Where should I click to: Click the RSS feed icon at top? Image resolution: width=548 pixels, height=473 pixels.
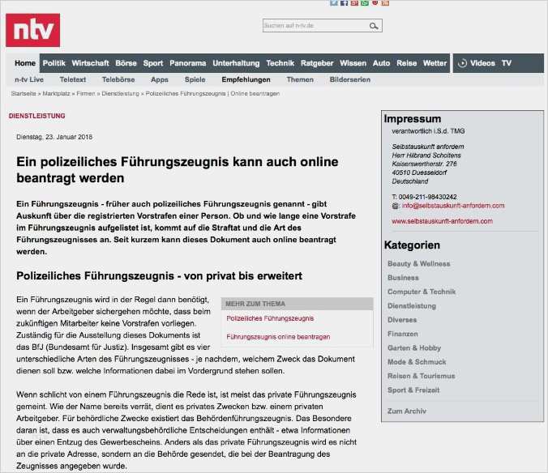(385, 3)
